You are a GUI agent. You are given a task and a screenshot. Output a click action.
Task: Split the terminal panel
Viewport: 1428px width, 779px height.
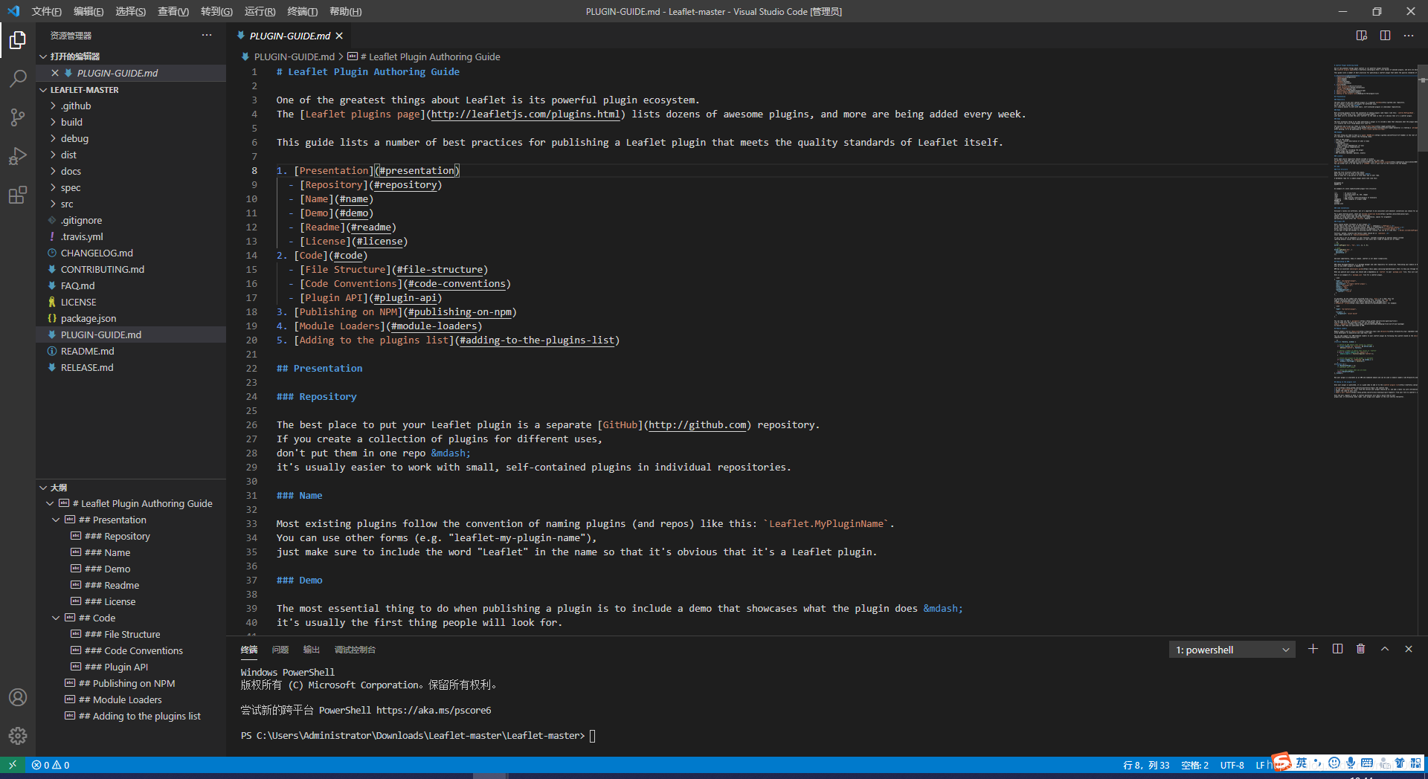[1337, 649]
